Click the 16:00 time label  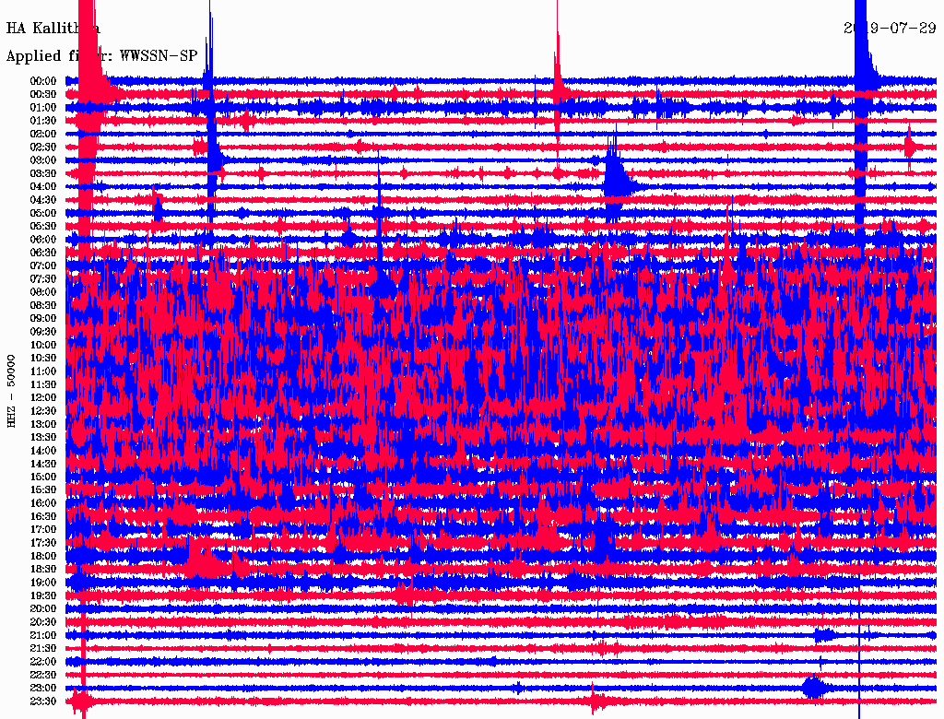[x=43, y=503]
